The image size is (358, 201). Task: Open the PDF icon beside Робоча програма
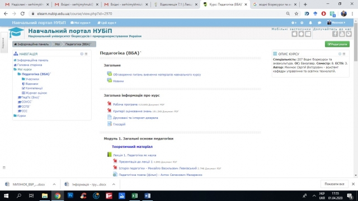109,104
